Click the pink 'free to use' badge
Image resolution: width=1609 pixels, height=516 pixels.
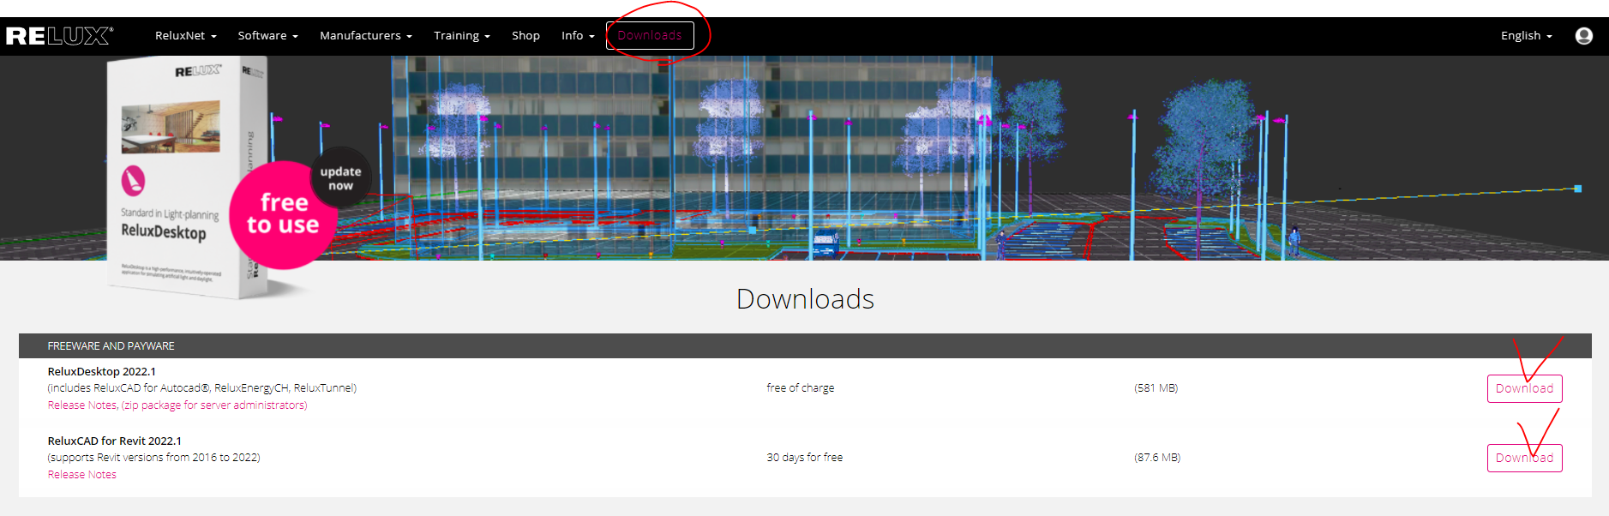coord(283,215)
